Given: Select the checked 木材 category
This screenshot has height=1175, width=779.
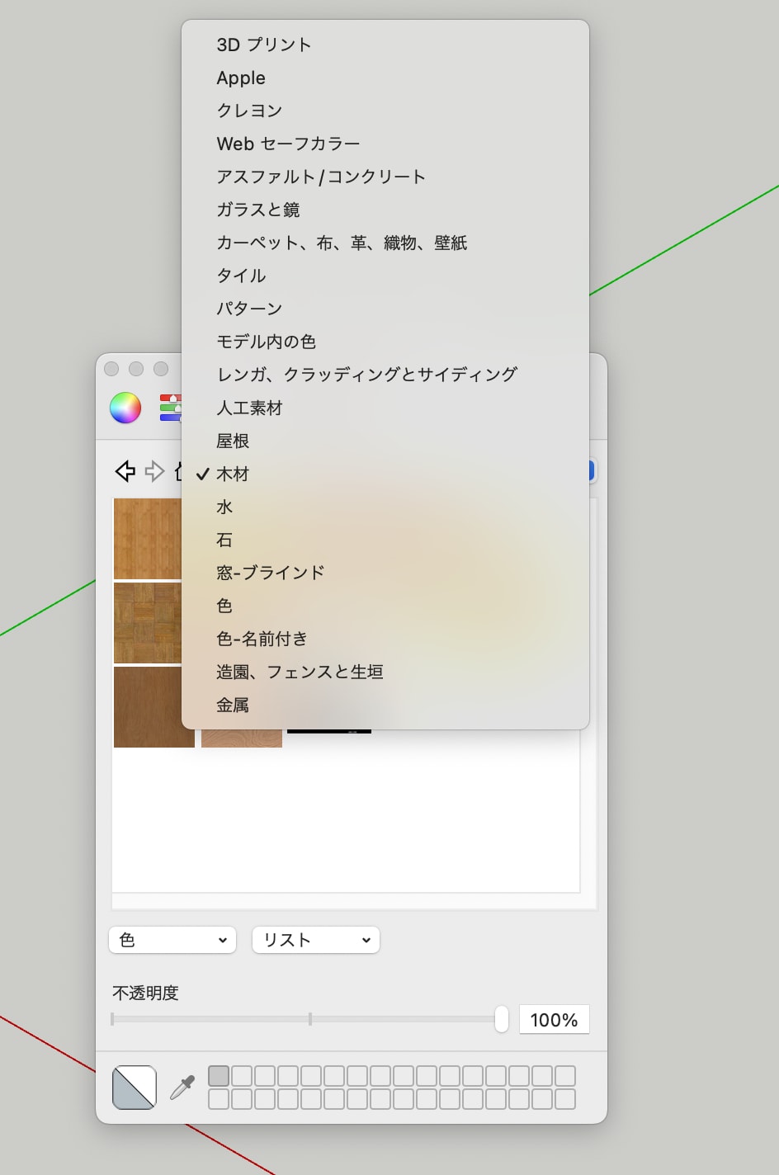Looking at the screenshot, I should (x=233, y=474).
